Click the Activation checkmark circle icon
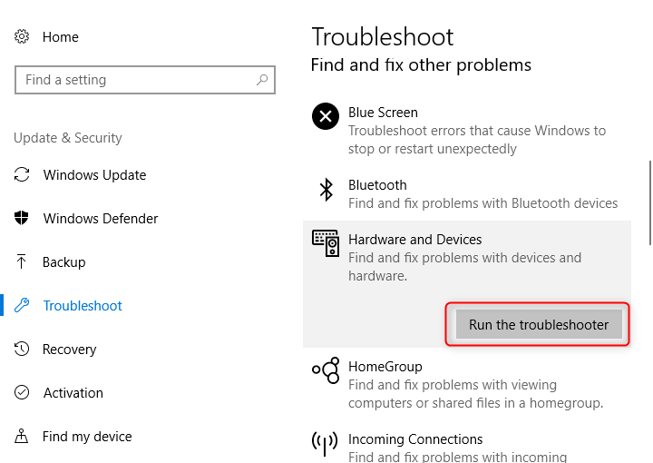 click(x=22, y=392)
